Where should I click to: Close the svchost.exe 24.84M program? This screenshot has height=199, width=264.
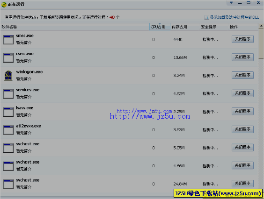242,184
